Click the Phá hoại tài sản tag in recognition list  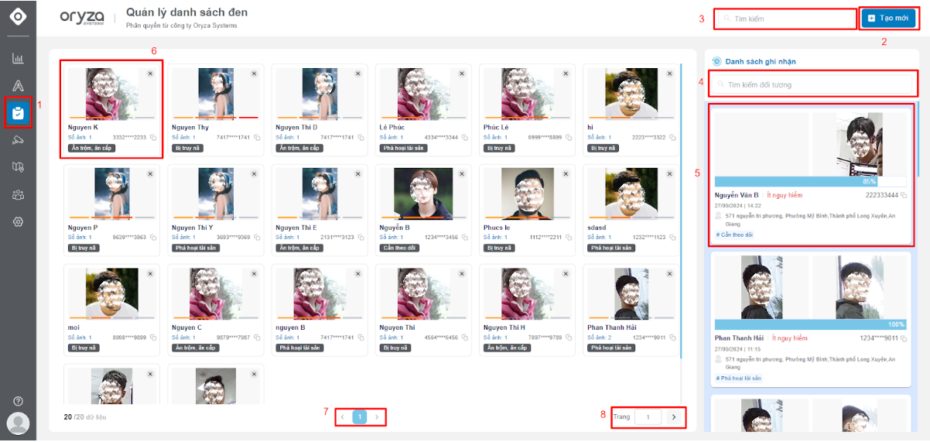(739, 378)
